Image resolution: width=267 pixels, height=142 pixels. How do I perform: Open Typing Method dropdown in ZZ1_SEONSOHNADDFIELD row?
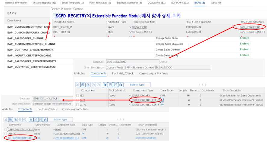click(x=54, y=138)
